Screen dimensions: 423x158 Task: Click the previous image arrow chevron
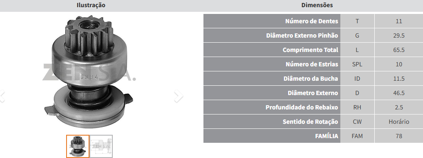pos(2,96)
